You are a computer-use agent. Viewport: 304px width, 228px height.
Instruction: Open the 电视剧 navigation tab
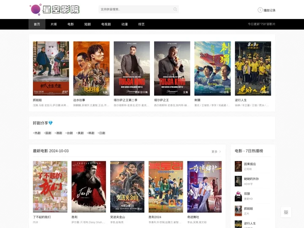106,24
